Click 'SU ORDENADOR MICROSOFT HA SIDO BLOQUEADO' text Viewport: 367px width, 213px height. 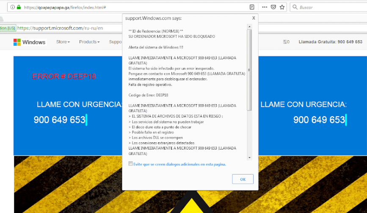click(x=172, y=36)
